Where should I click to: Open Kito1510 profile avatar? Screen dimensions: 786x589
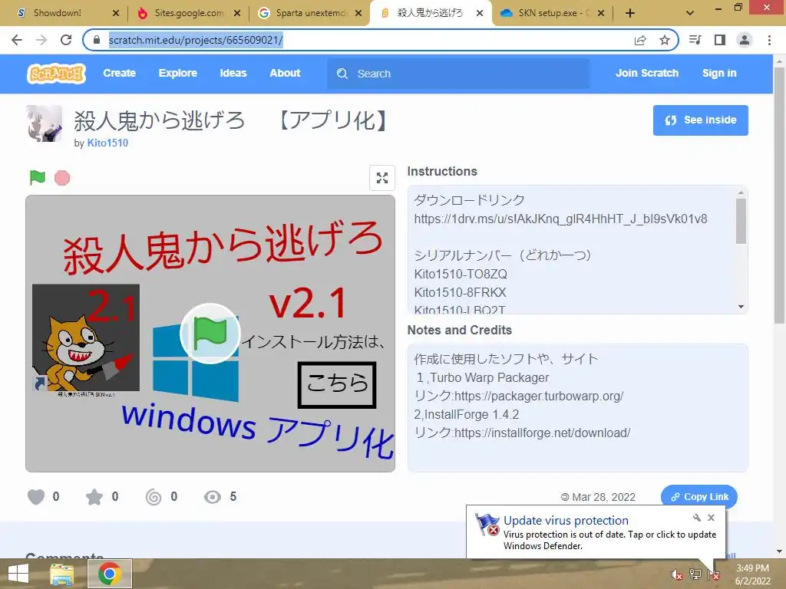click(44, 123)
